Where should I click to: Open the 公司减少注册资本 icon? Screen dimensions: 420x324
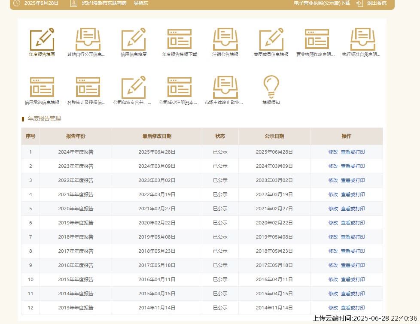[180, 87]
